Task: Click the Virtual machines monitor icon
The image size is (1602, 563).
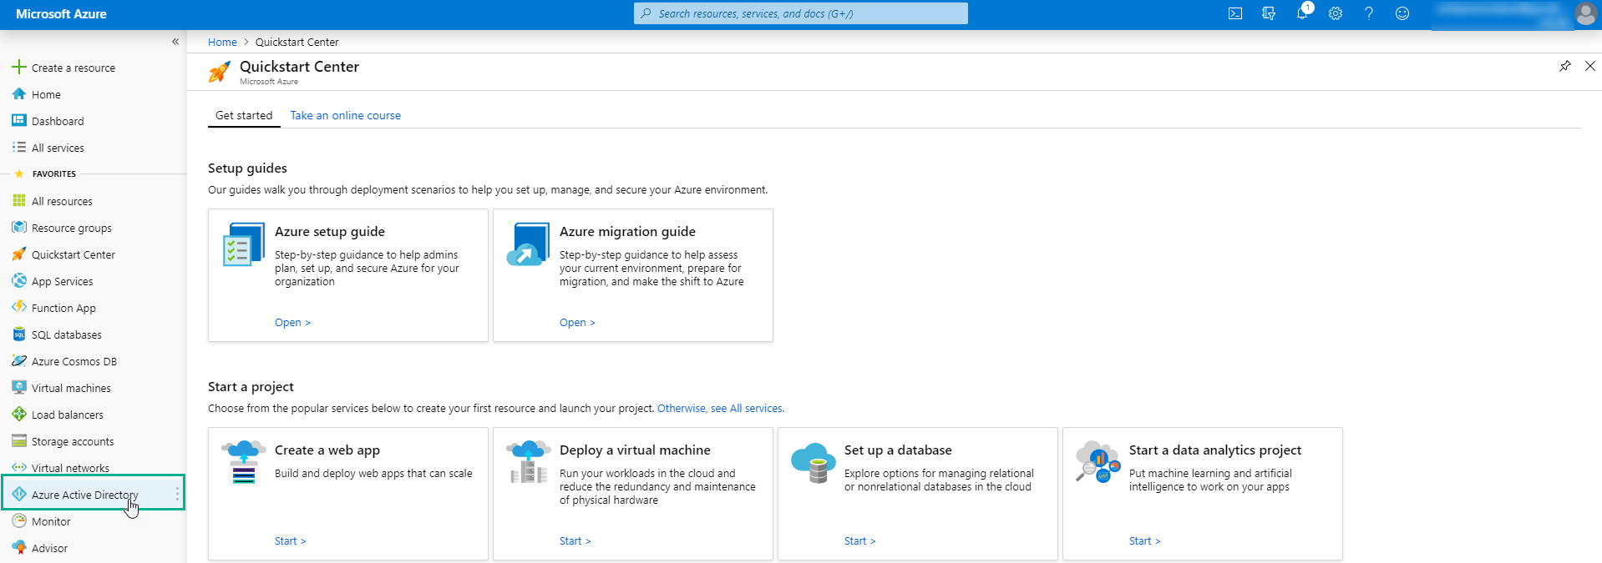Action: coord(19,387)
